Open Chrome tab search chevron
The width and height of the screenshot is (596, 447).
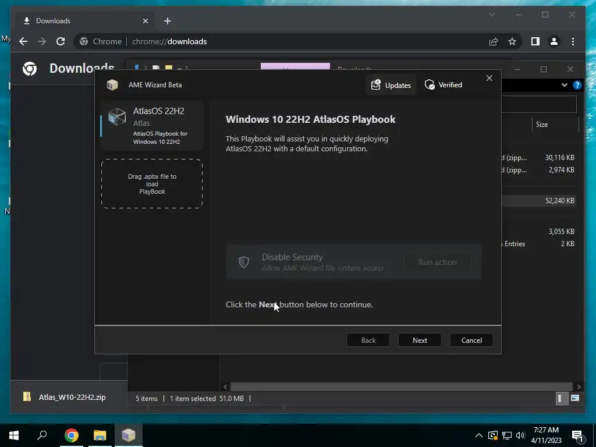(491, 15)
